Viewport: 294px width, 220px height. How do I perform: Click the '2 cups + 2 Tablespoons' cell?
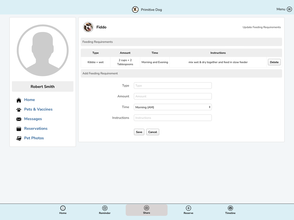[125, 62]
